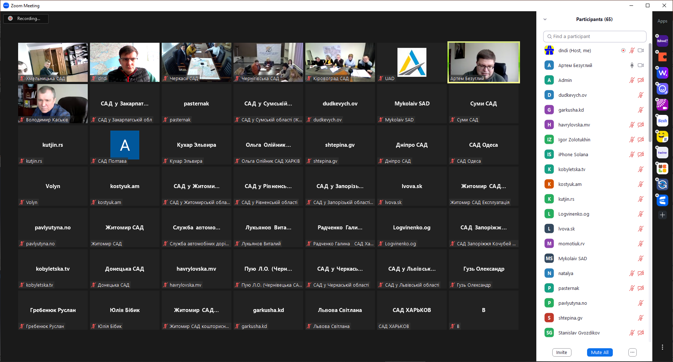Open the Sesh app icon
673x362 pixels.
(662, 121)
